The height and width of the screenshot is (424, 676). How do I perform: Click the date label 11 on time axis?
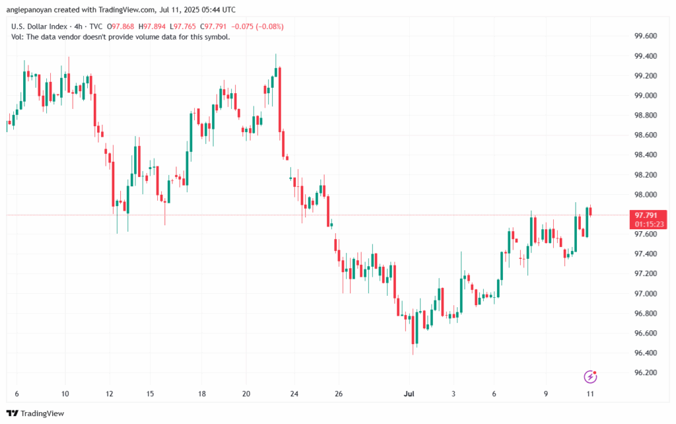tap(590, 394)
